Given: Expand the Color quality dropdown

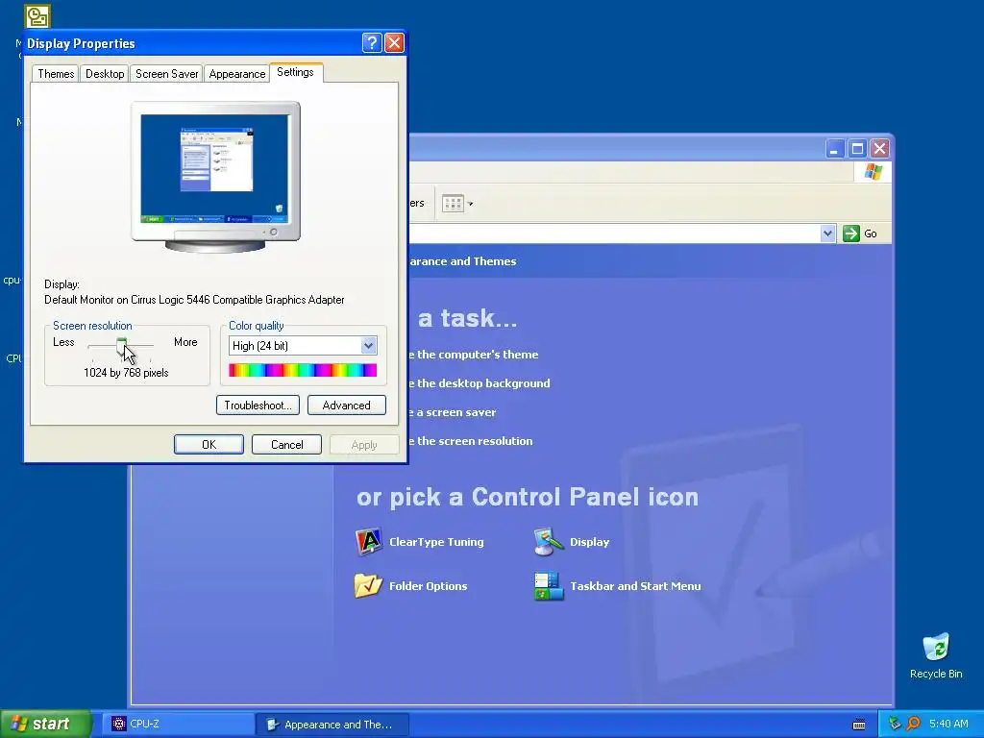Looking at the screenshot, I should [x=368, y=346].
